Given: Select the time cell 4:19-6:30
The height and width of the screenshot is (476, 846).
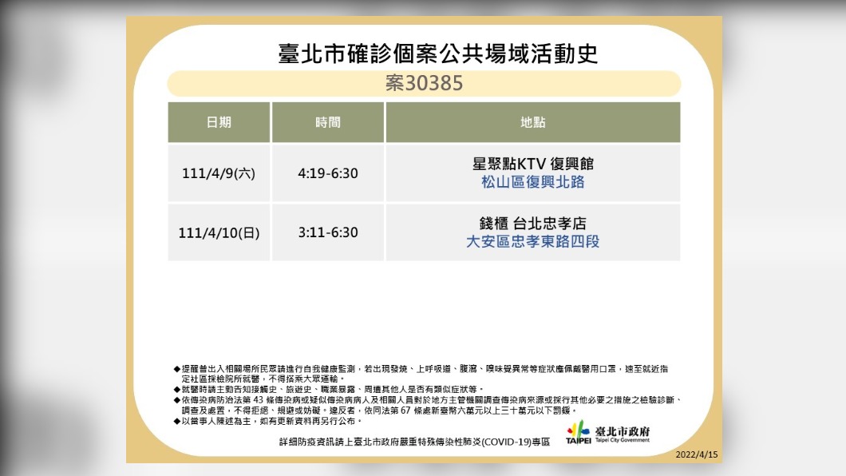Looking at the screenshot, I should [x=328, y=173].
